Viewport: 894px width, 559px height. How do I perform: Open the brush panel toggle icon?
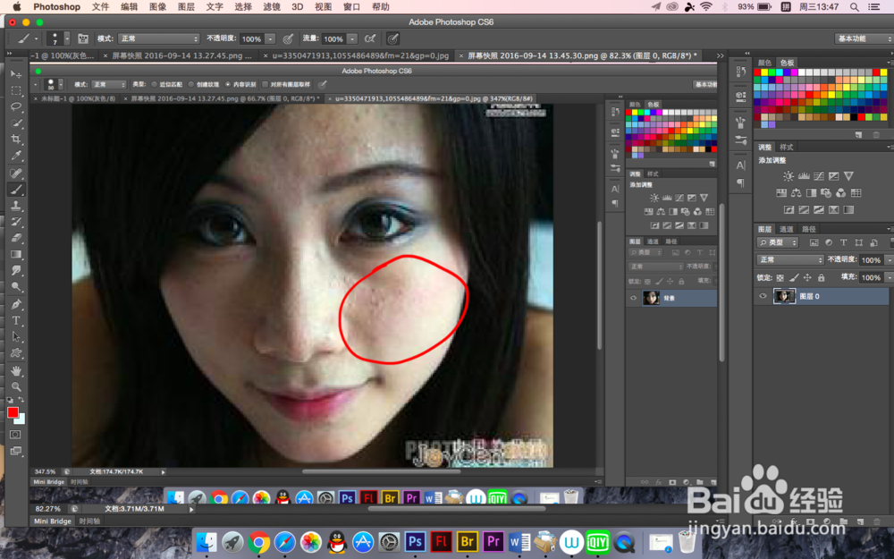pos(82,38)
